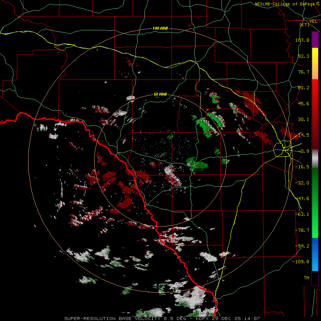Click the "50 NMI" range ring label
Screen dimensions: 321x321
click(160, 95)
